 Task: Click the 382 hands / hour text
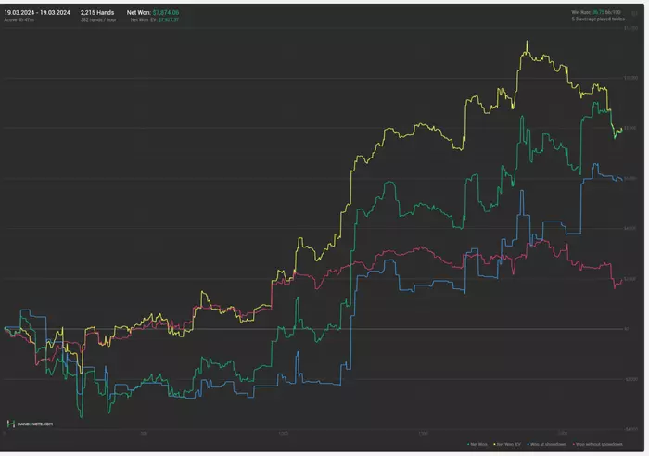[x=98, y=19]
